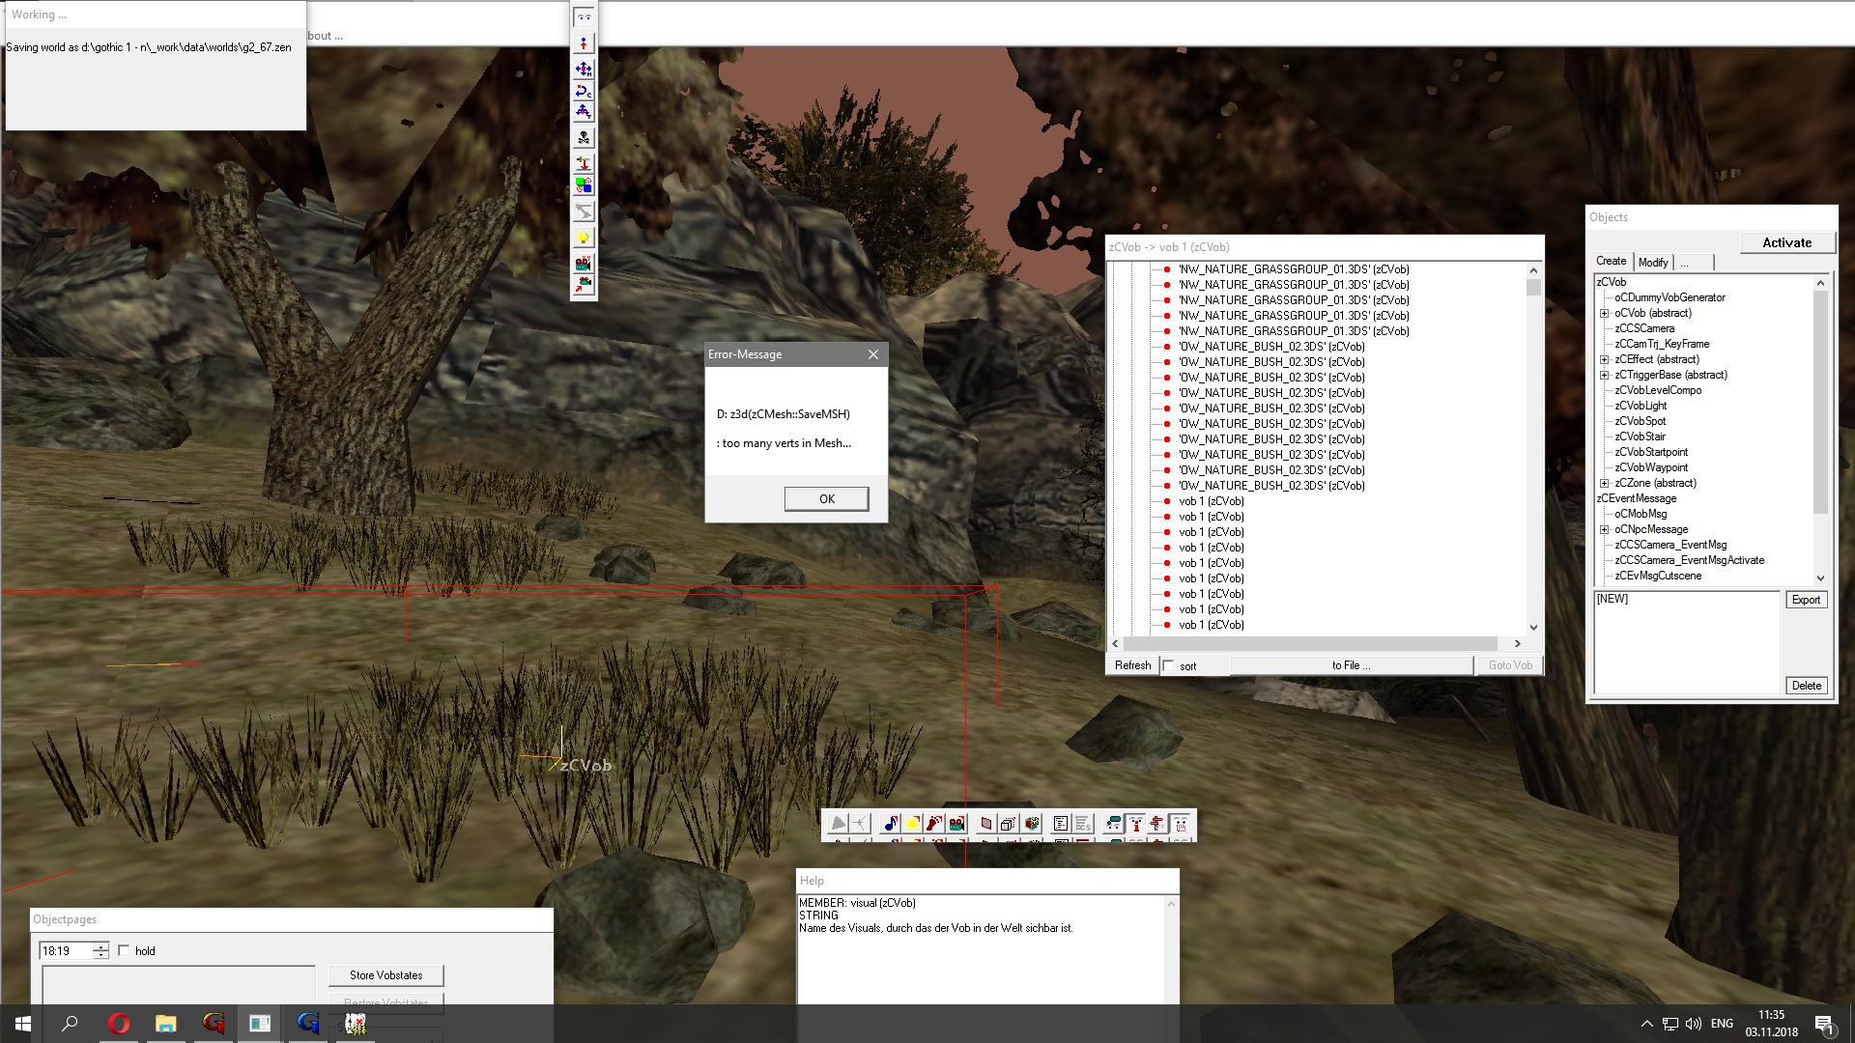The height and width of the screenshot is (1043, 1855).
Task: Click the vob list horizontal scrollbar thumb
Action: [x=1310, y=643]
